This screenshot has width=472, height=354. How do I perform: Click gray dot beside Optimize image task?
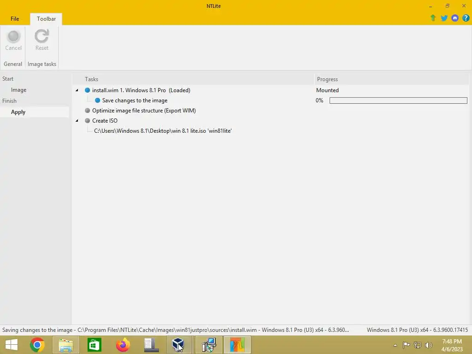87,111
